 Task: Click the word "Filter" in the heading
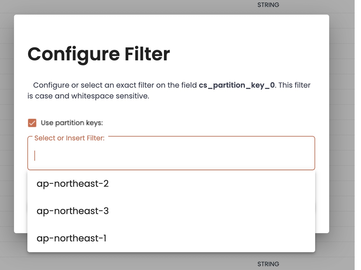pyautogui.click(x=147, y=54)
